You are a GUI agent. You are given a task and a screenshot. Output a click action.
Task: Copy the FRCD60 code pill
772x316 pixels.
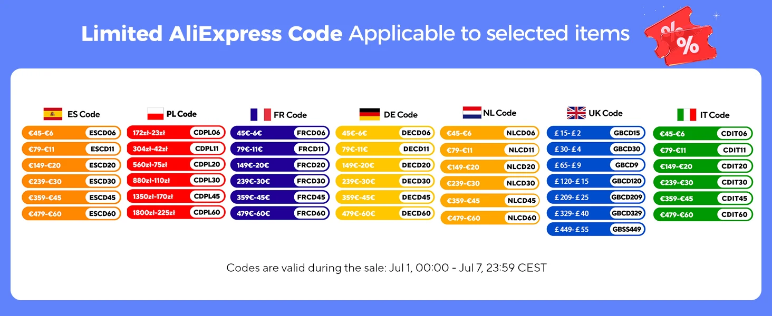tap(311, 213)
